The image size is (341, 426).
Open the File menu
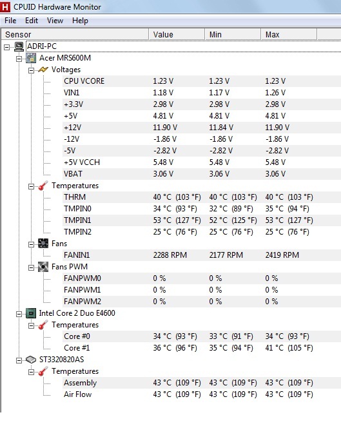click(x=10, y=21)
